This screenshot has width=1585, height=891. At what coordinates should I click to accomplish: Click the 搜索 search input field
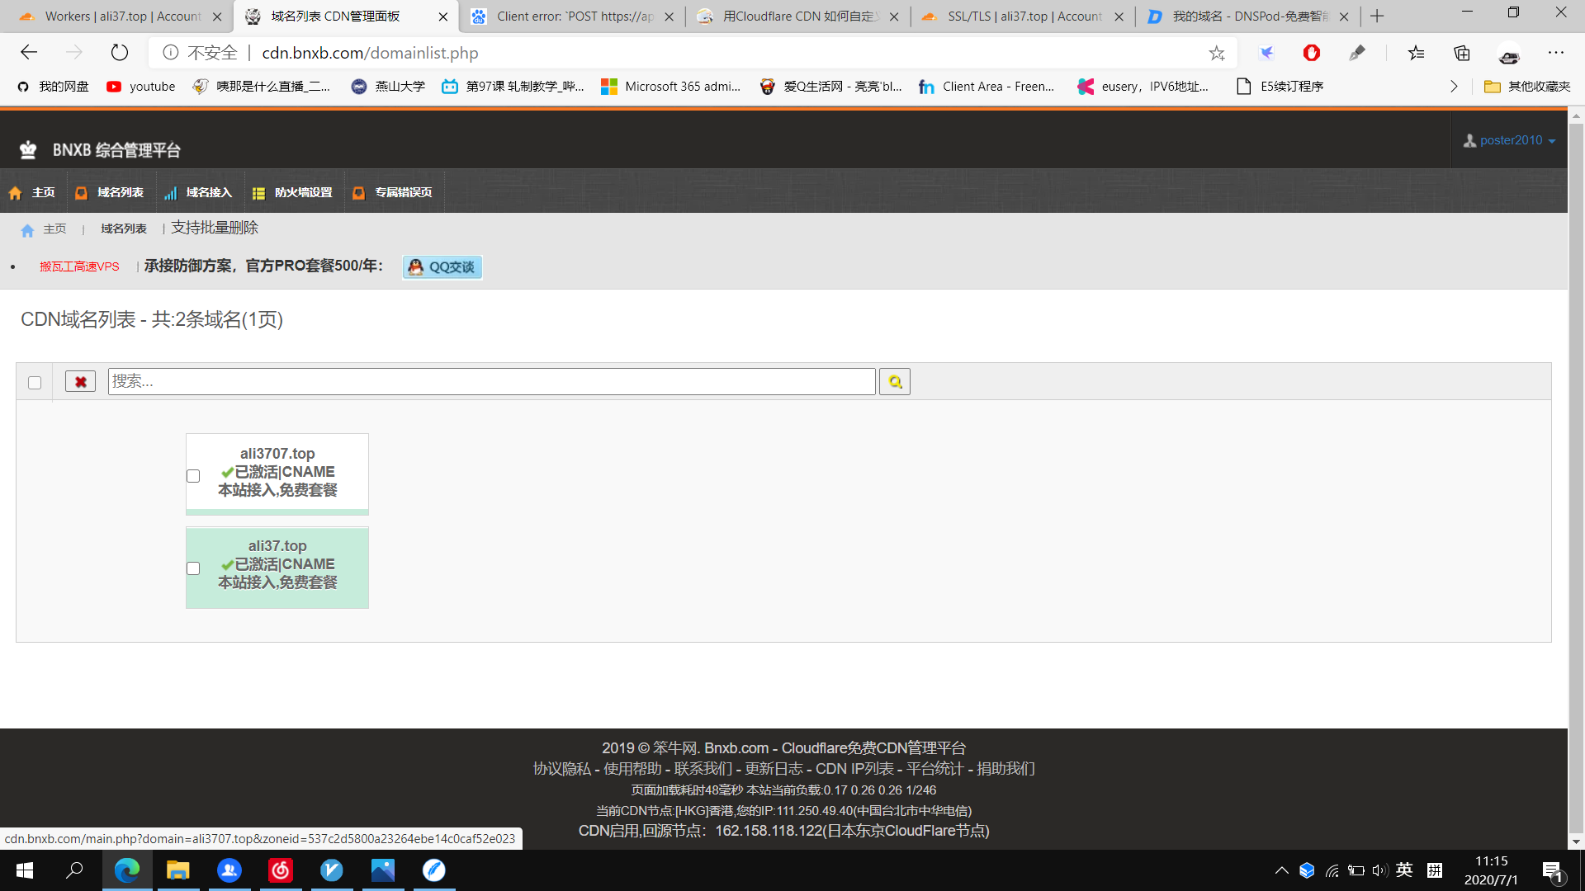(x=491, y=382)
